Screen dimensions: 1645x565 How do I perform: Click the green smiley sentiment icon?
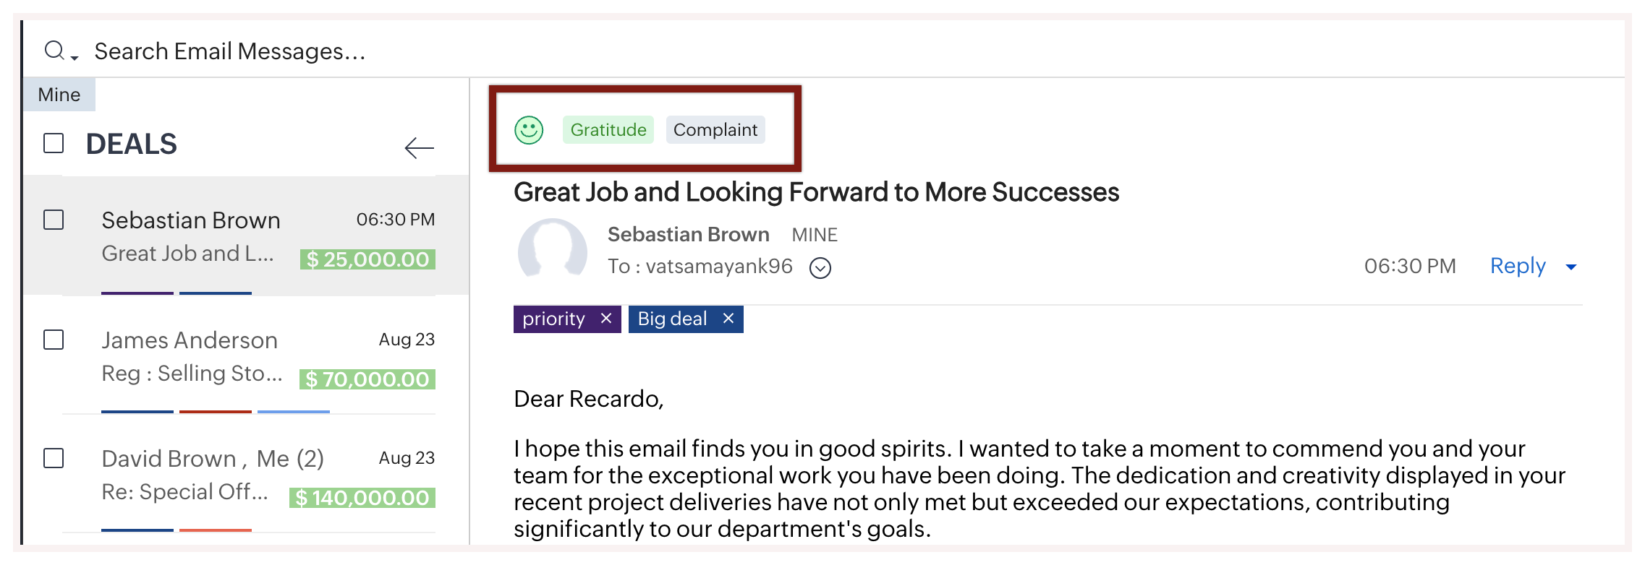click(x=529, y=130)
